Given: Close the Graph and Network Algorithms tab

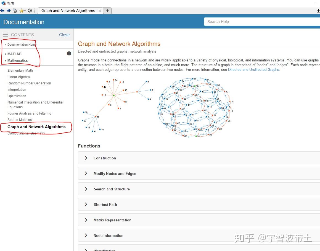Looking at the screenshot, I should pos(100,11).
